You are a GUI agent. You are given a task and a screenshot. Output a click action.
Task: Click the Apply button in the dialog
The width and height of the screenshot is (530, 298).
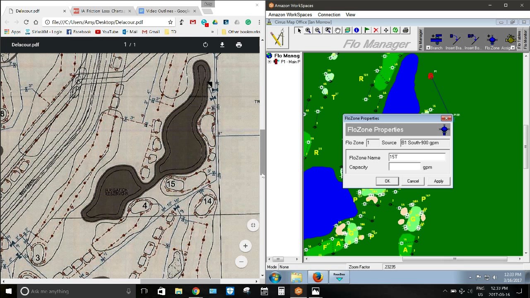tap(438, 181)
